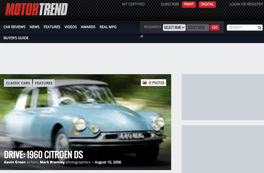Click the red Print subscribe button
Viewport: 264px width, 173px height.
click(189, 4)
